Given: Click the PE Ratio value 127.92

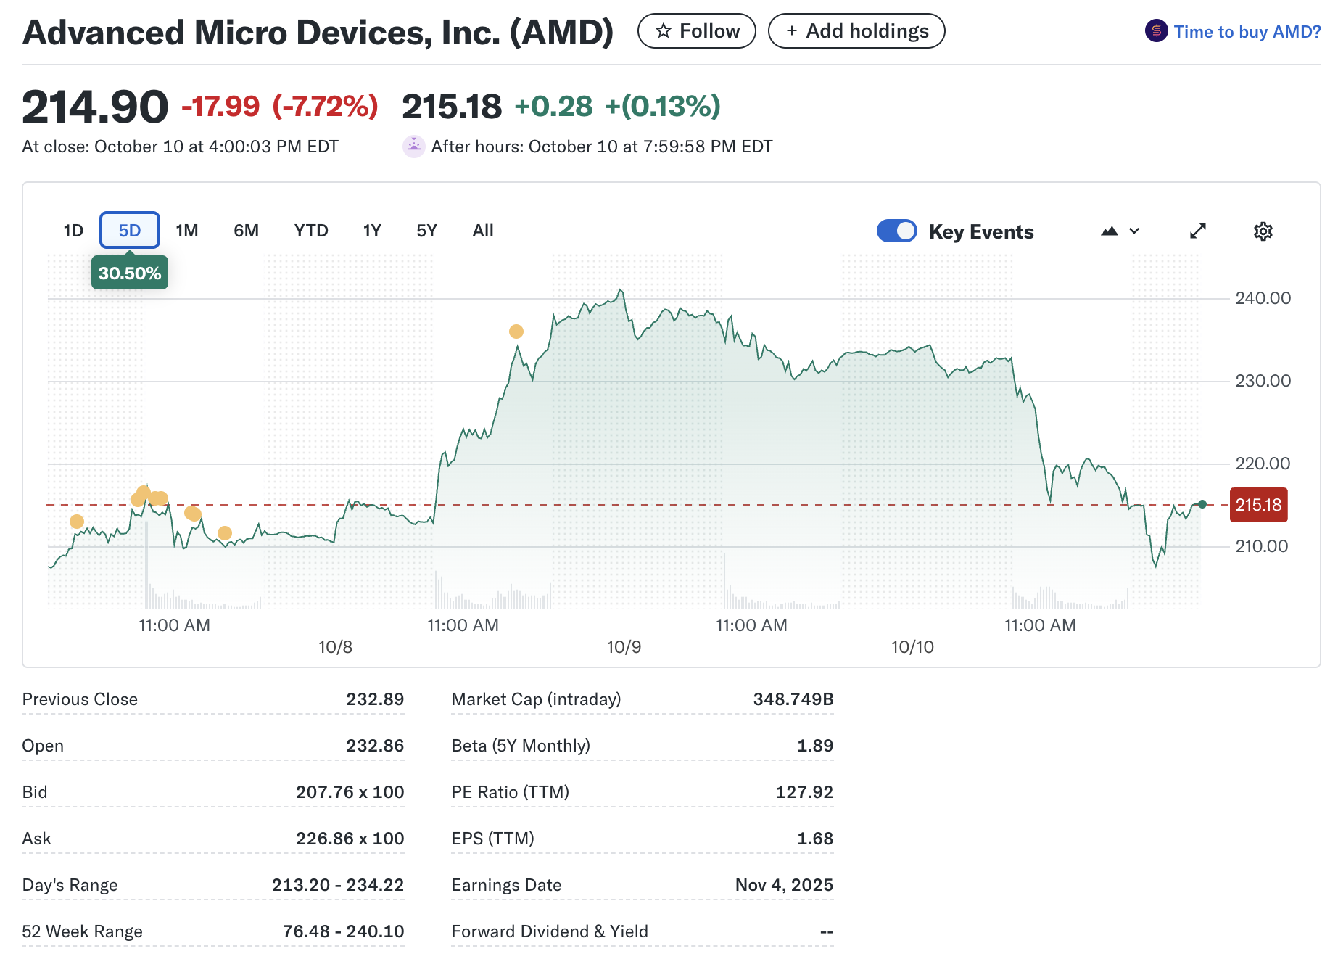Looking at the screenshot, I should [x=804, y=792].
